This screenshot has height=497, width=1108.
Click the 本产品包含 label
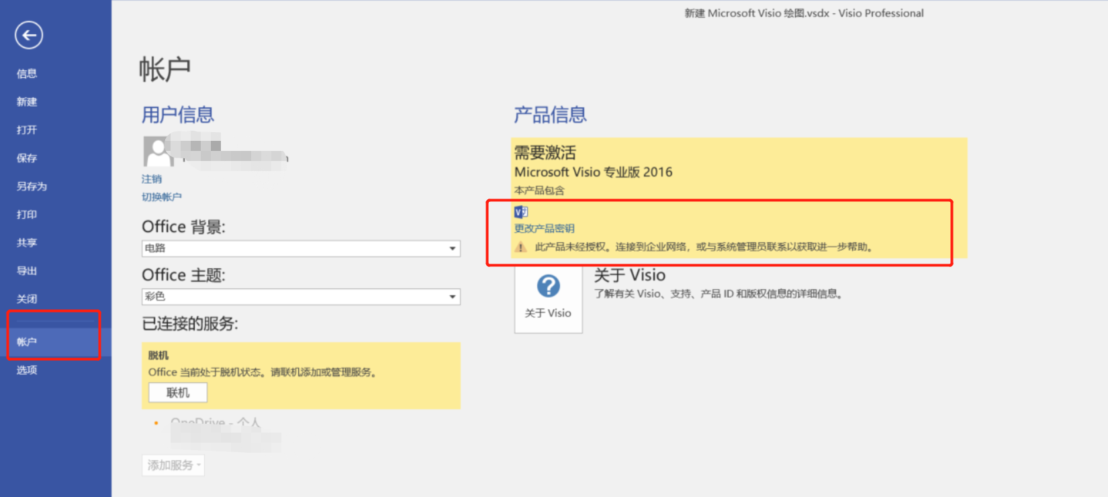click(x=540, y=190)
